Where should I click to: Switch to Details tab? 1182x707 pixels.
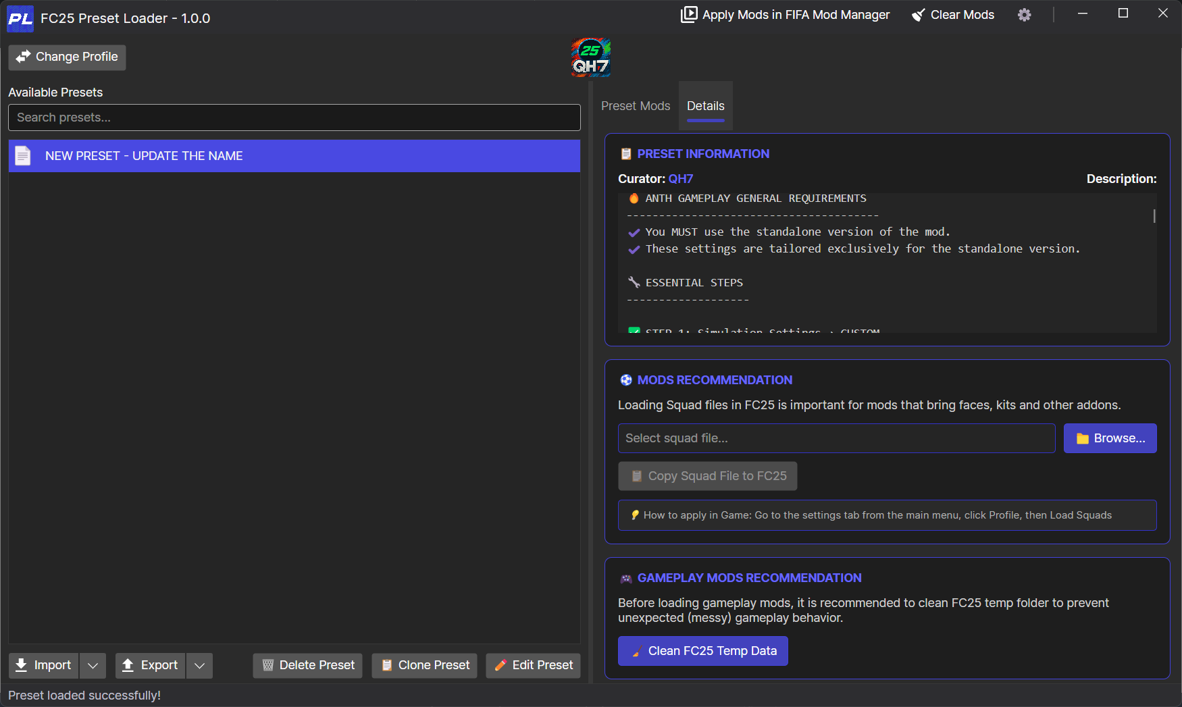tap(706, 106)
